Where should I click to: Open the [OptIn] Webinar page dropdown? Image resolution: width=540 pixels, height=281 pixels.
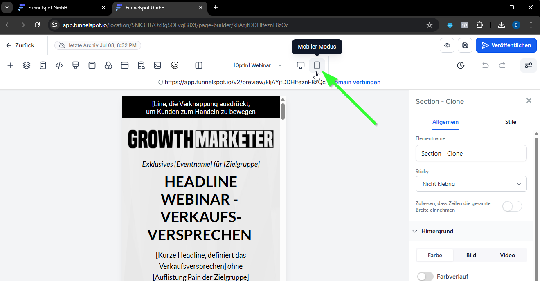257,65
